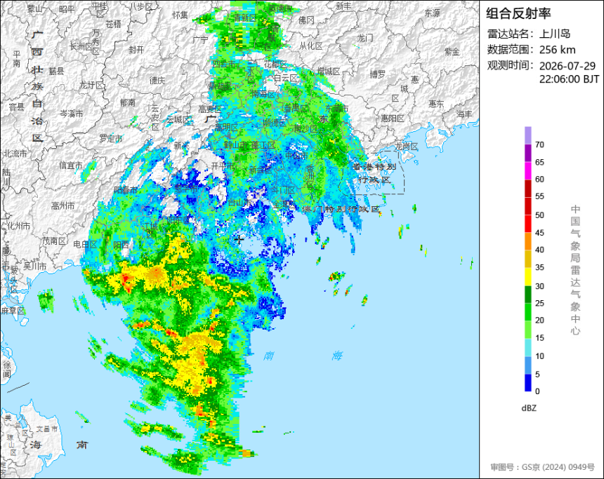Click the radar station cross marker
The height and width of the screenshot is (479, 604).
coord(239,239)
